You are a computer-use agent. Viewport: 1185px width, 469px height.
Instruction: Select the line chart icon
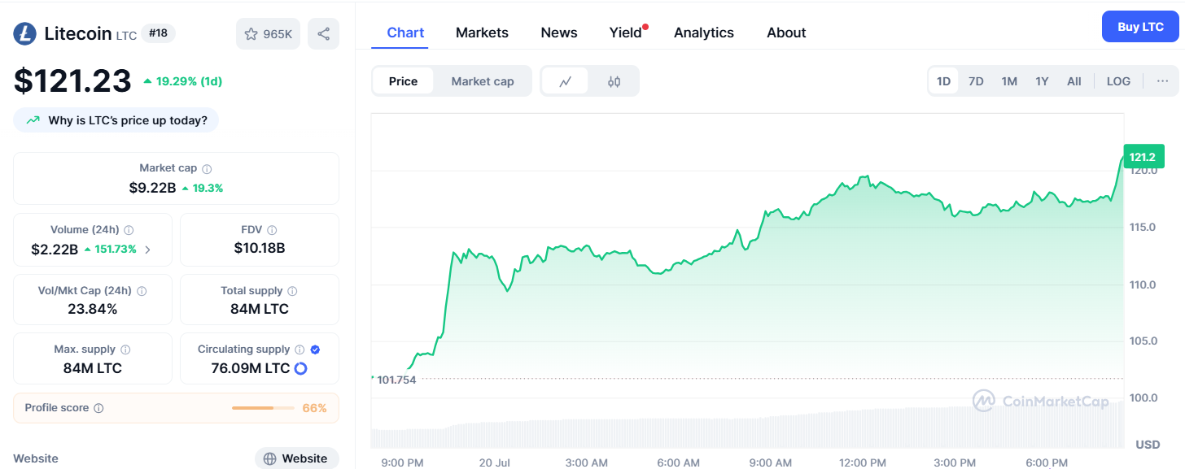pos(566,80)
